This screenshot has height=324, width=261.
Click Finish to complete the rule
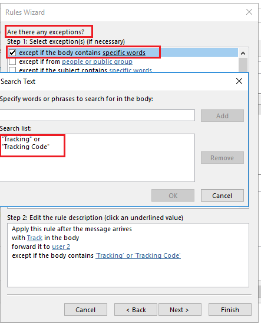pyautogui.click(x=230, y=310)
